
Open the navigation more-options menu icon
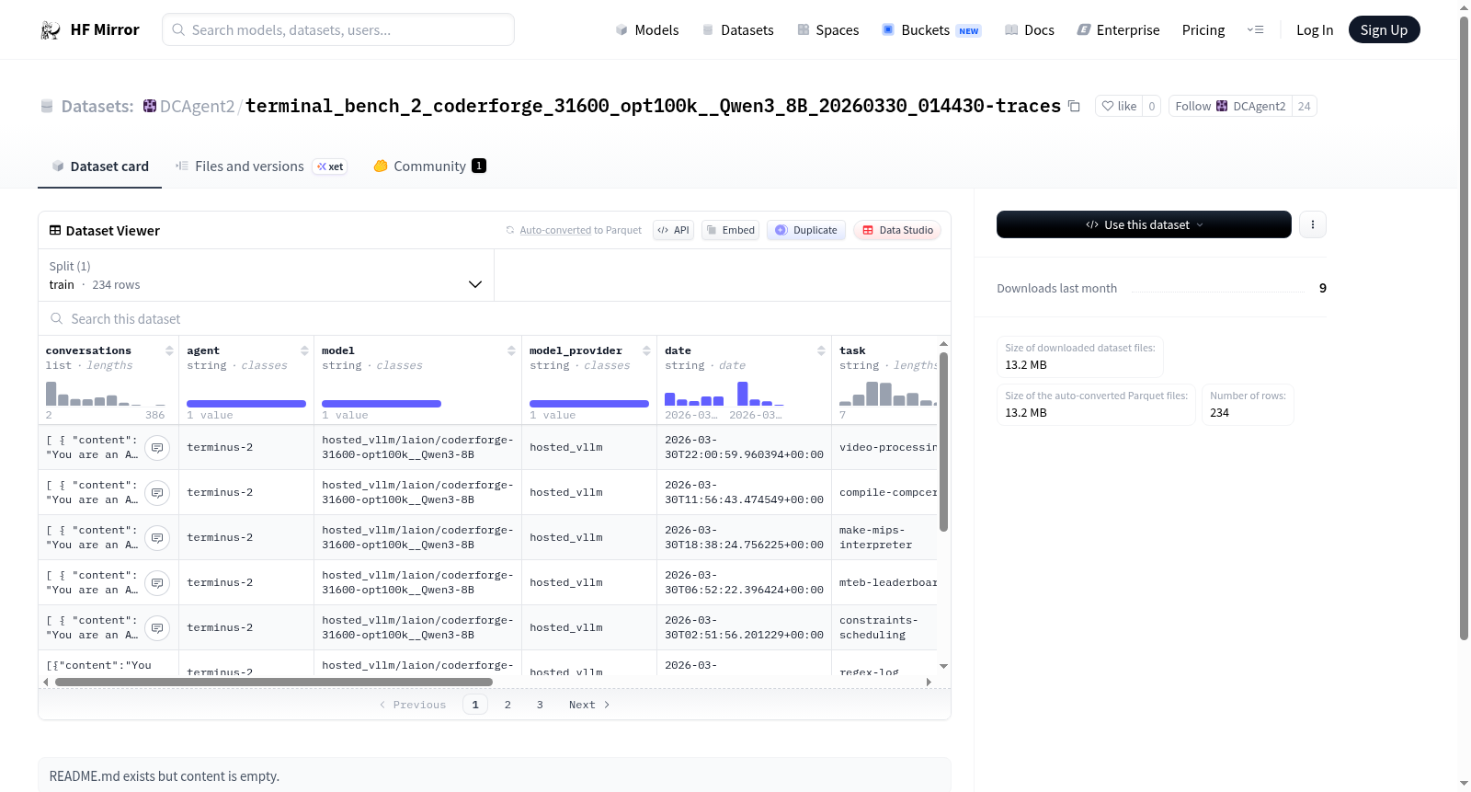click(1255, 30)
